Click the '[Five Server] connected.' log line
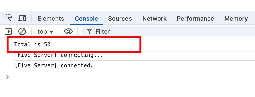 tap(54, 66)
